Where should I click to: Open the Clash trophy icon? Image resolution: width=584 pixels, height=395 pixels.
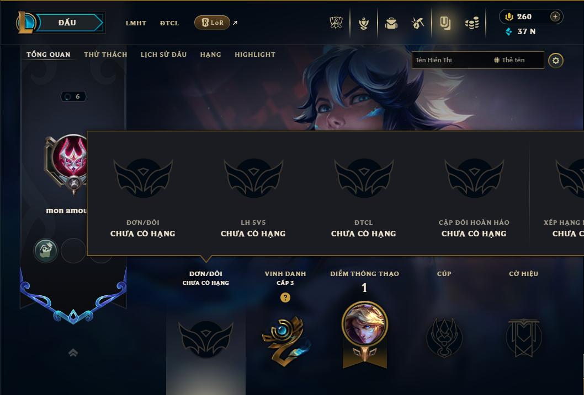tap(336, 23)
